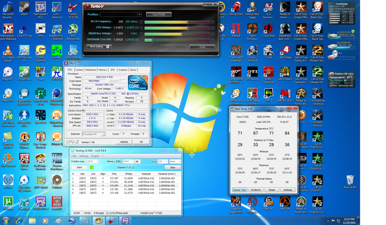Open the LinX Memory (MiB) dropdown
Screen dimensions: 386x225
pos(133,161)
